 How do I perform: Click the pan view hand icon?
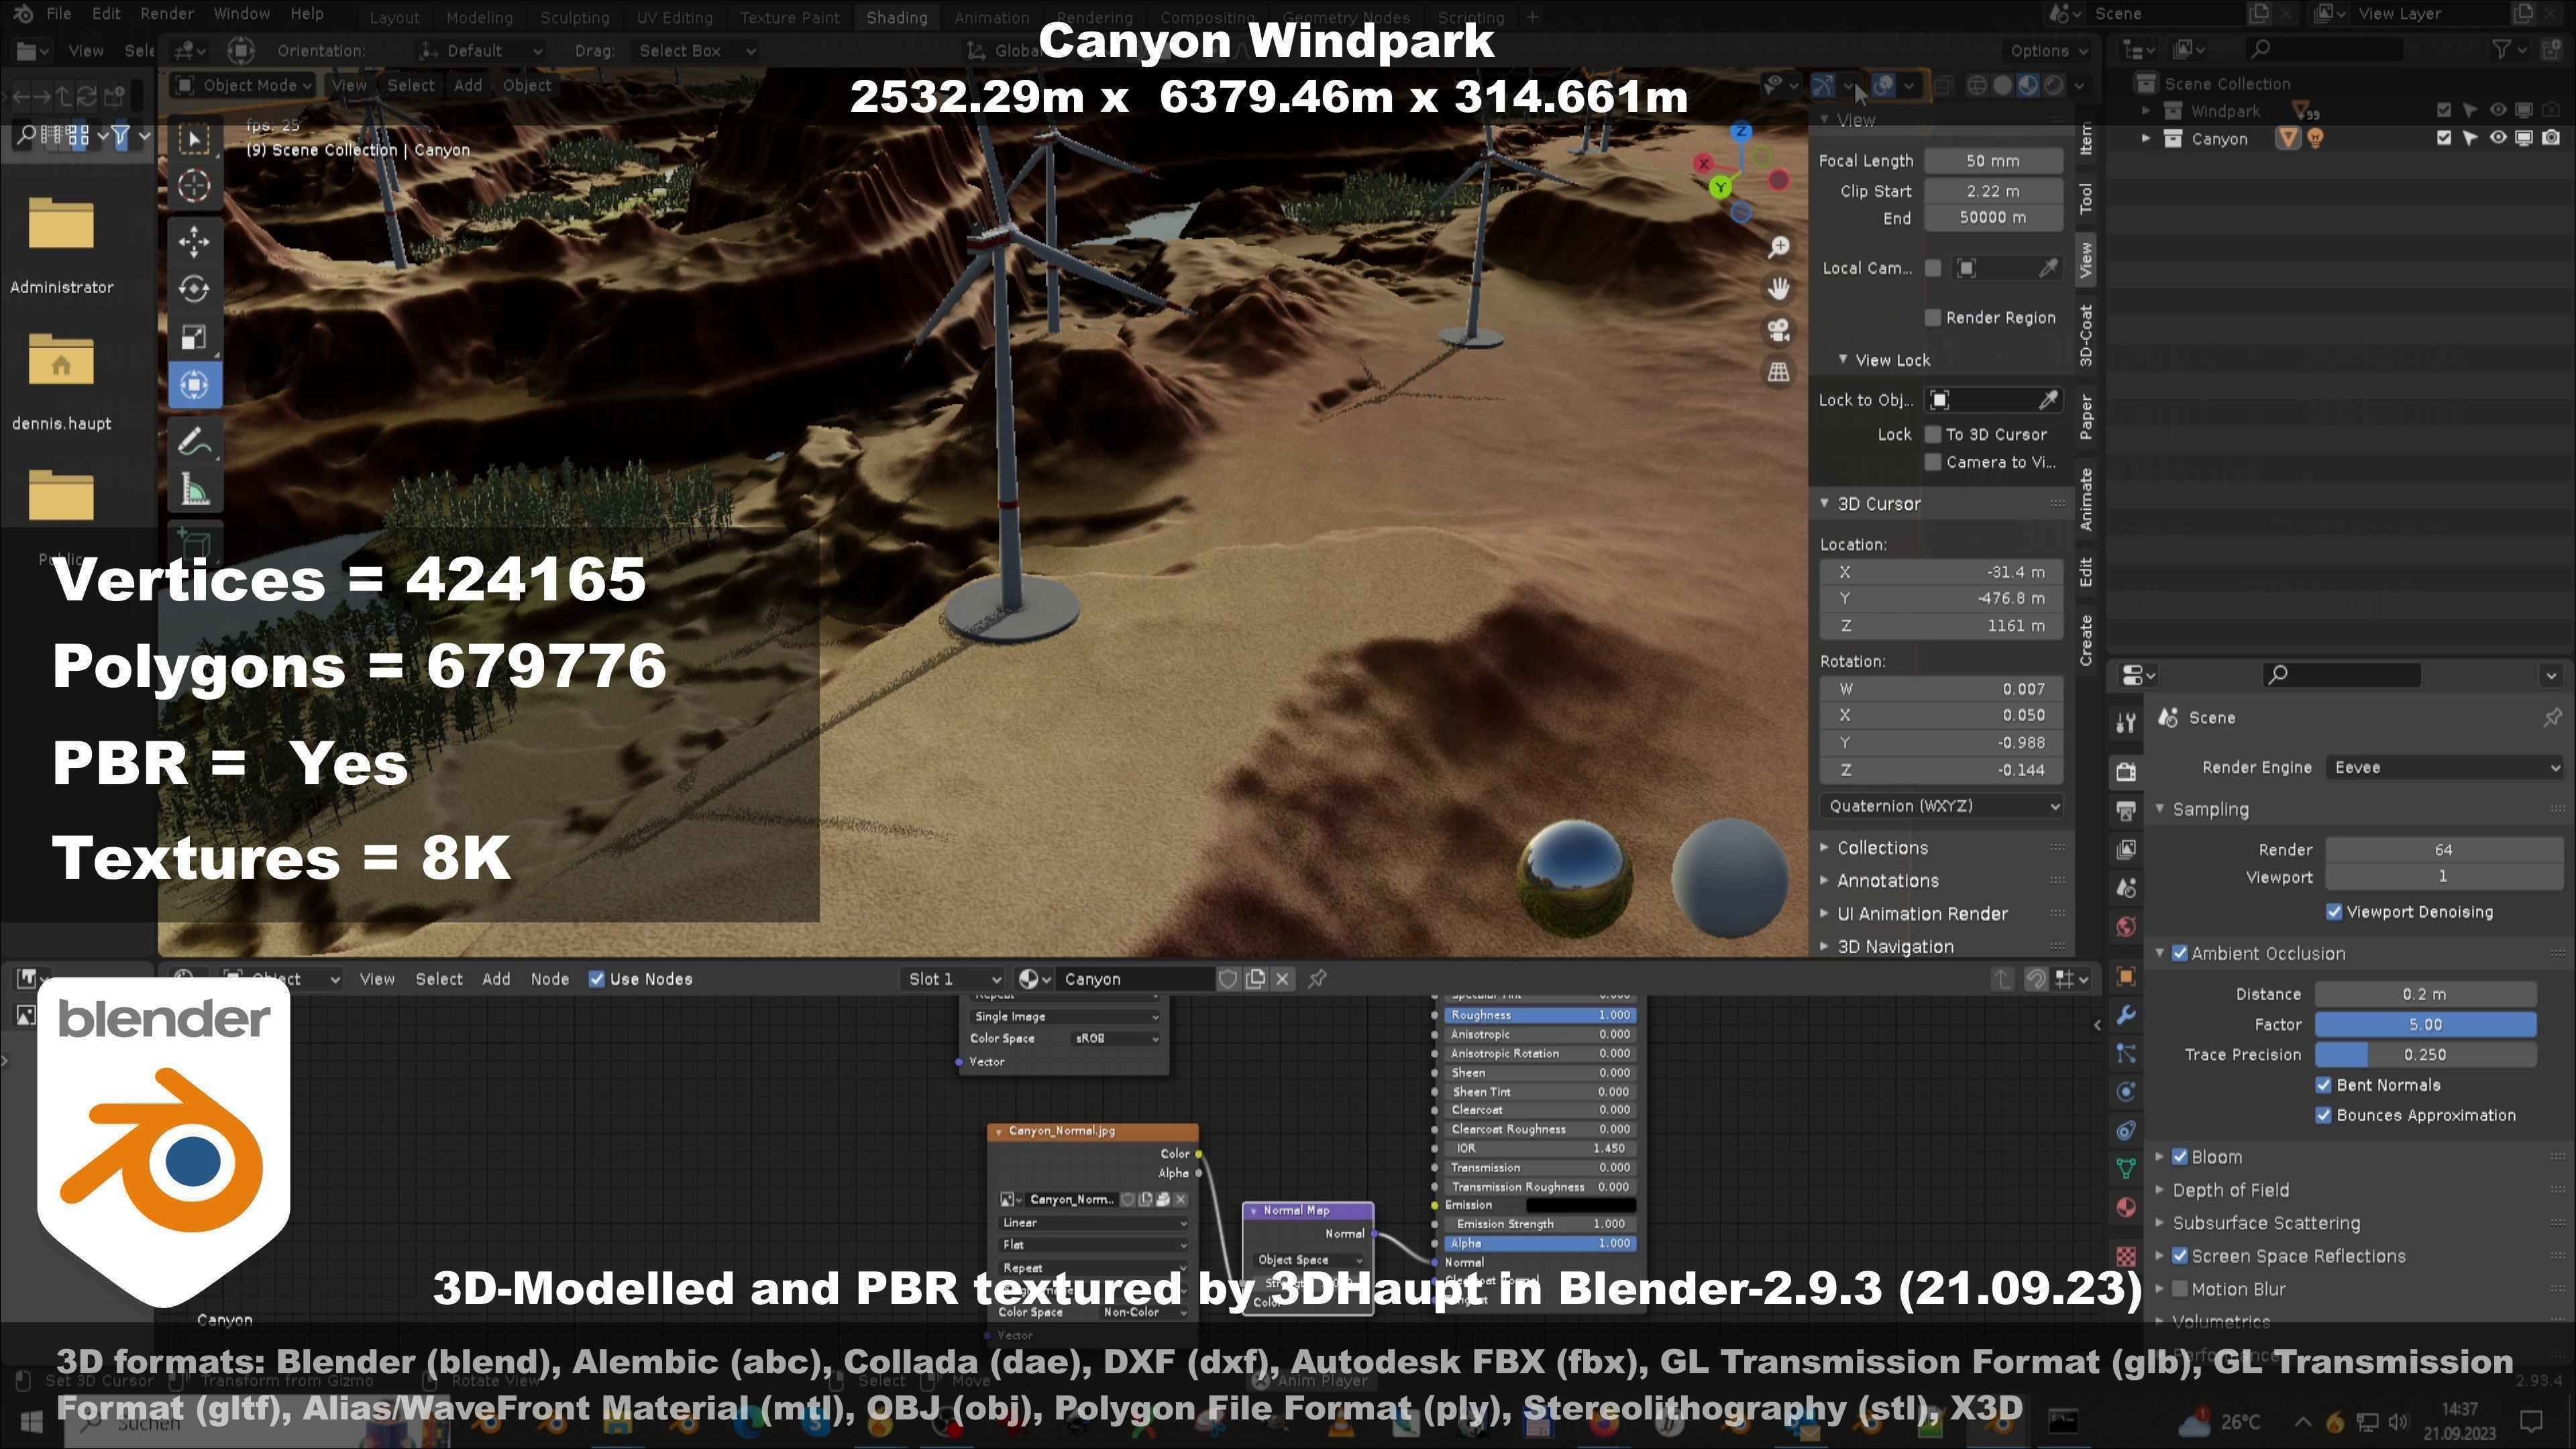[1778, 289]
